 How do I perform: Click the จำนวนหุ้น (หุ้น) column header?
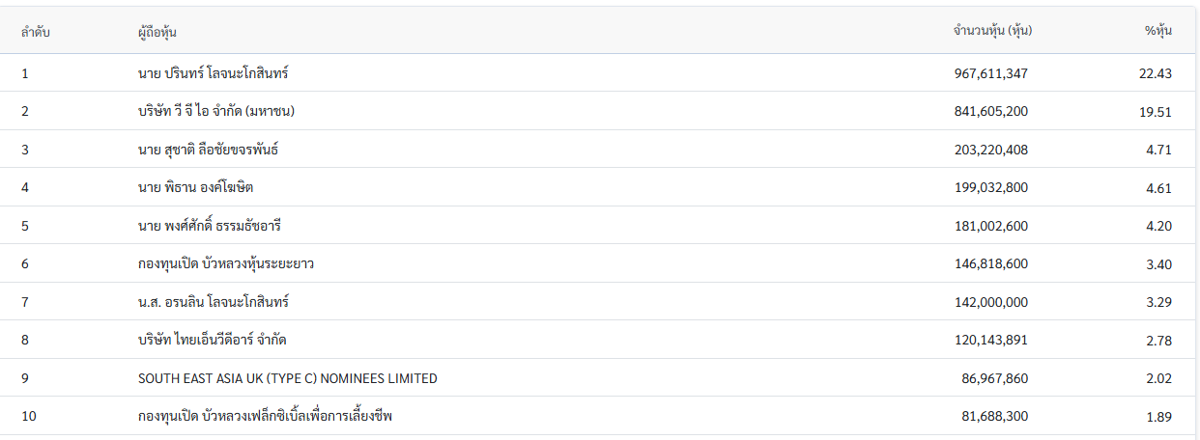(x=993, y=31)
